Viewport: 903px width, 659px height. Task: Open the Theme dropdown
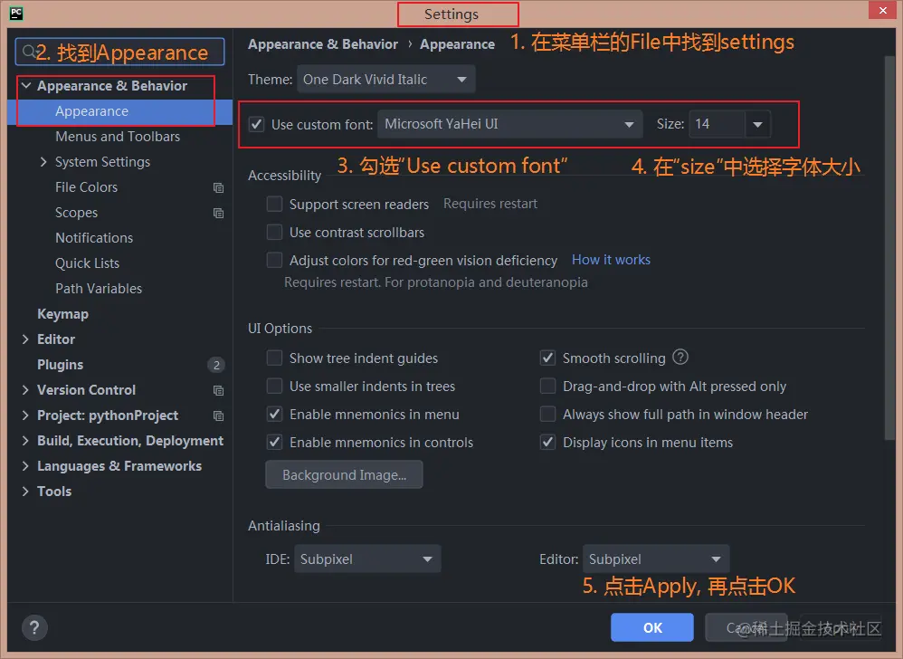click(385, 79)
